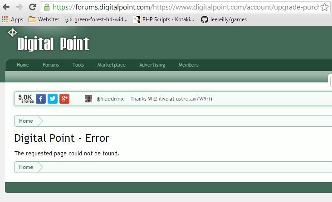Open the Advertising navigation tab
This screenshot has width=332, height=202.
click(x=152, y=65)
